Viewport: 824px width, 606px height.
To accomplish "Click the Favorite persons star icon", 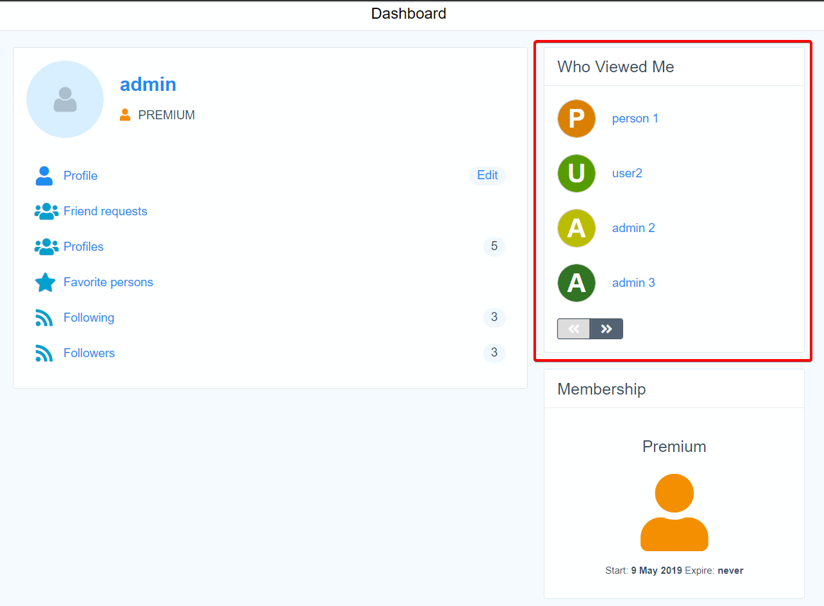I will click(45, 282).
